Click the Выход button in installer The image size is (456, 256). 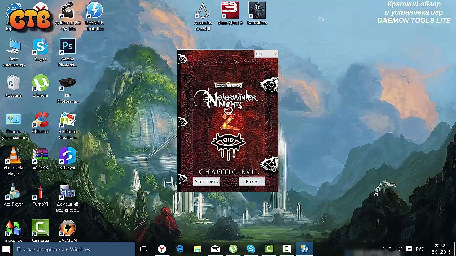(x=252, y=182)
